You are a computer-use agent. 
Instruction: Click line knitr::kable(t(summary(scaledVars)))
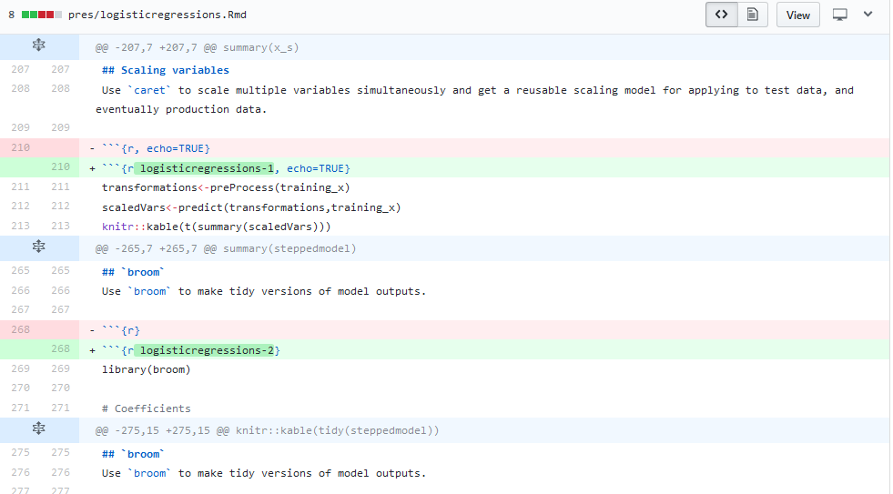point(216,227)
